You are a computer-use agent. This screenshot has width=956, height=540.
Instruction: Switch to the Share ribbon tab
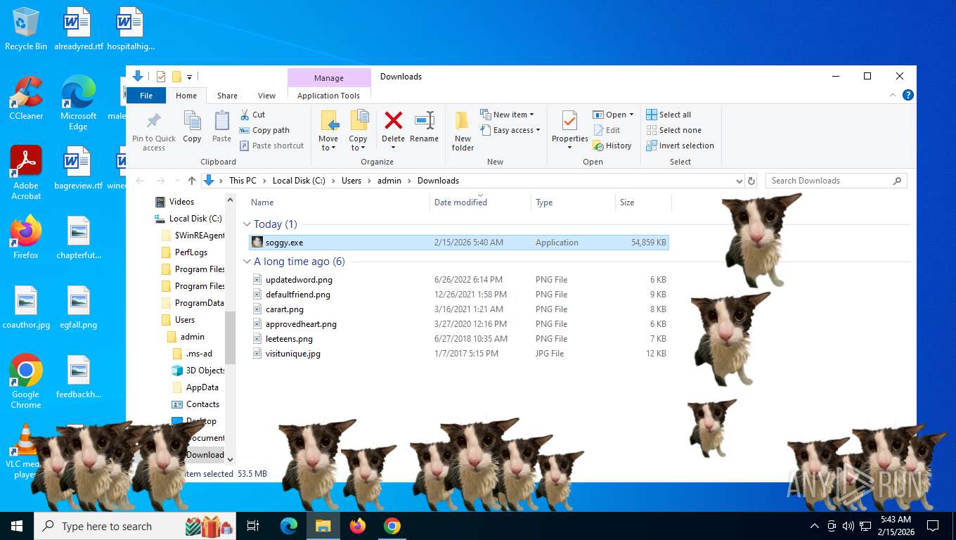coord(227,96)
